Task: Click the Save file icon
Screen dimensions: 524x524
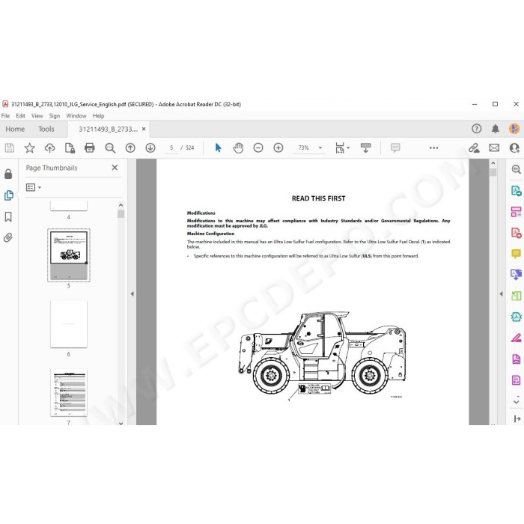Action: coord(10,147)
